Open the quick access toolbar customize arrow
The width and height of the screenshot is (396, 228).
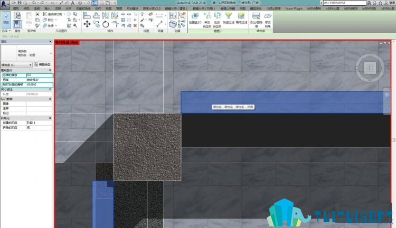point(115,3)
